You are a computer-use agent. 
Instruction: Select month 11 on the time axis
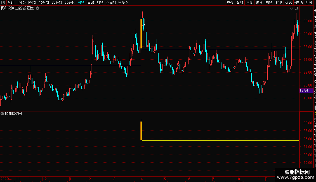tap(18, 179)
